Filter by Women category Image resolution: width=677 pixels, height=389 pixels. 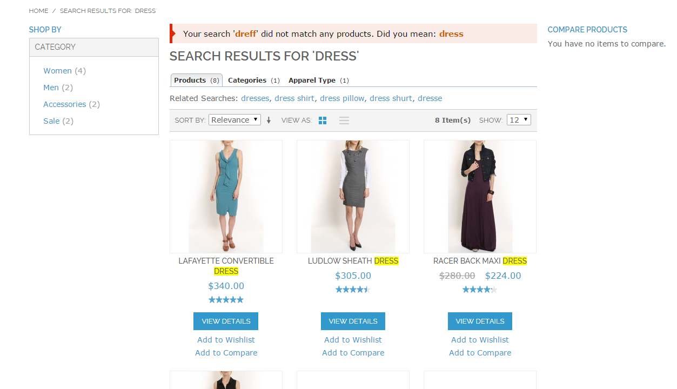click(x=57, y=71)
